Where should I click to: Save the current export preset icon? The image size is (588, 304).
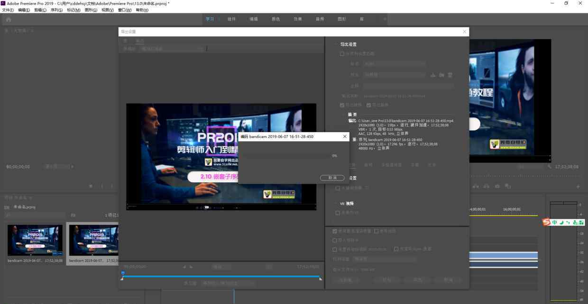(x=433, y=75)
